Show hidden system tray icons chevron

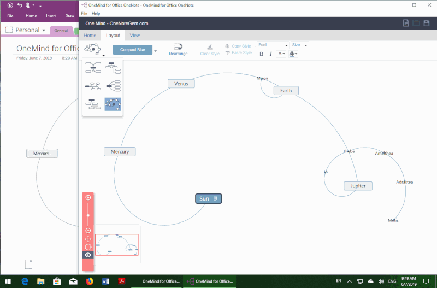pos(349,281)
